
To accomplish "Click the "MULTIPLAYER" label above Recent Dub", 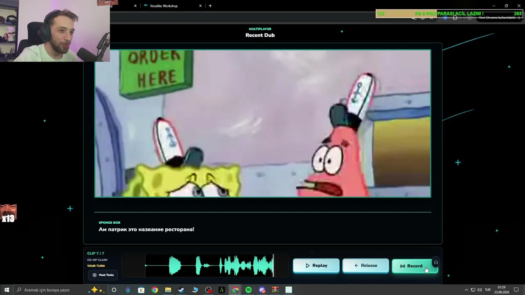I will 260,29.
